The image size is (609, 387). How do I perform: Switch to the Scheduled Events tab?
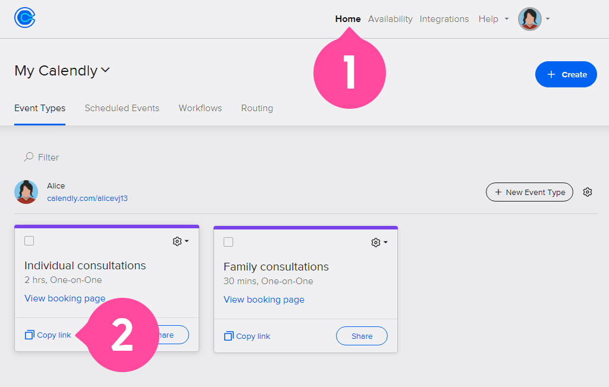tap(122, 108)
